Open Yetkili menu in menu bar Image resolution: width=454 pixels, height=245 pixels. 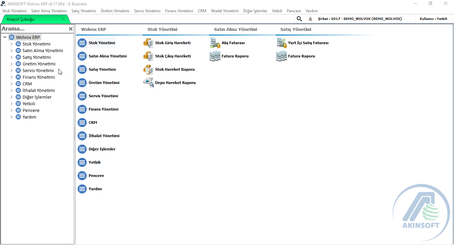(277, 11)
